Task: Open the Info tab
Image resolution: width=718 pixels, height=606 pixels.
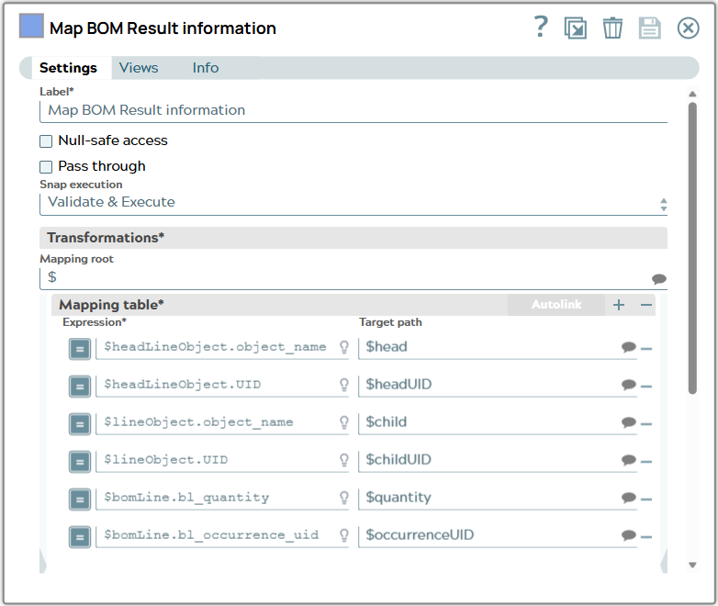Action: 206,68
